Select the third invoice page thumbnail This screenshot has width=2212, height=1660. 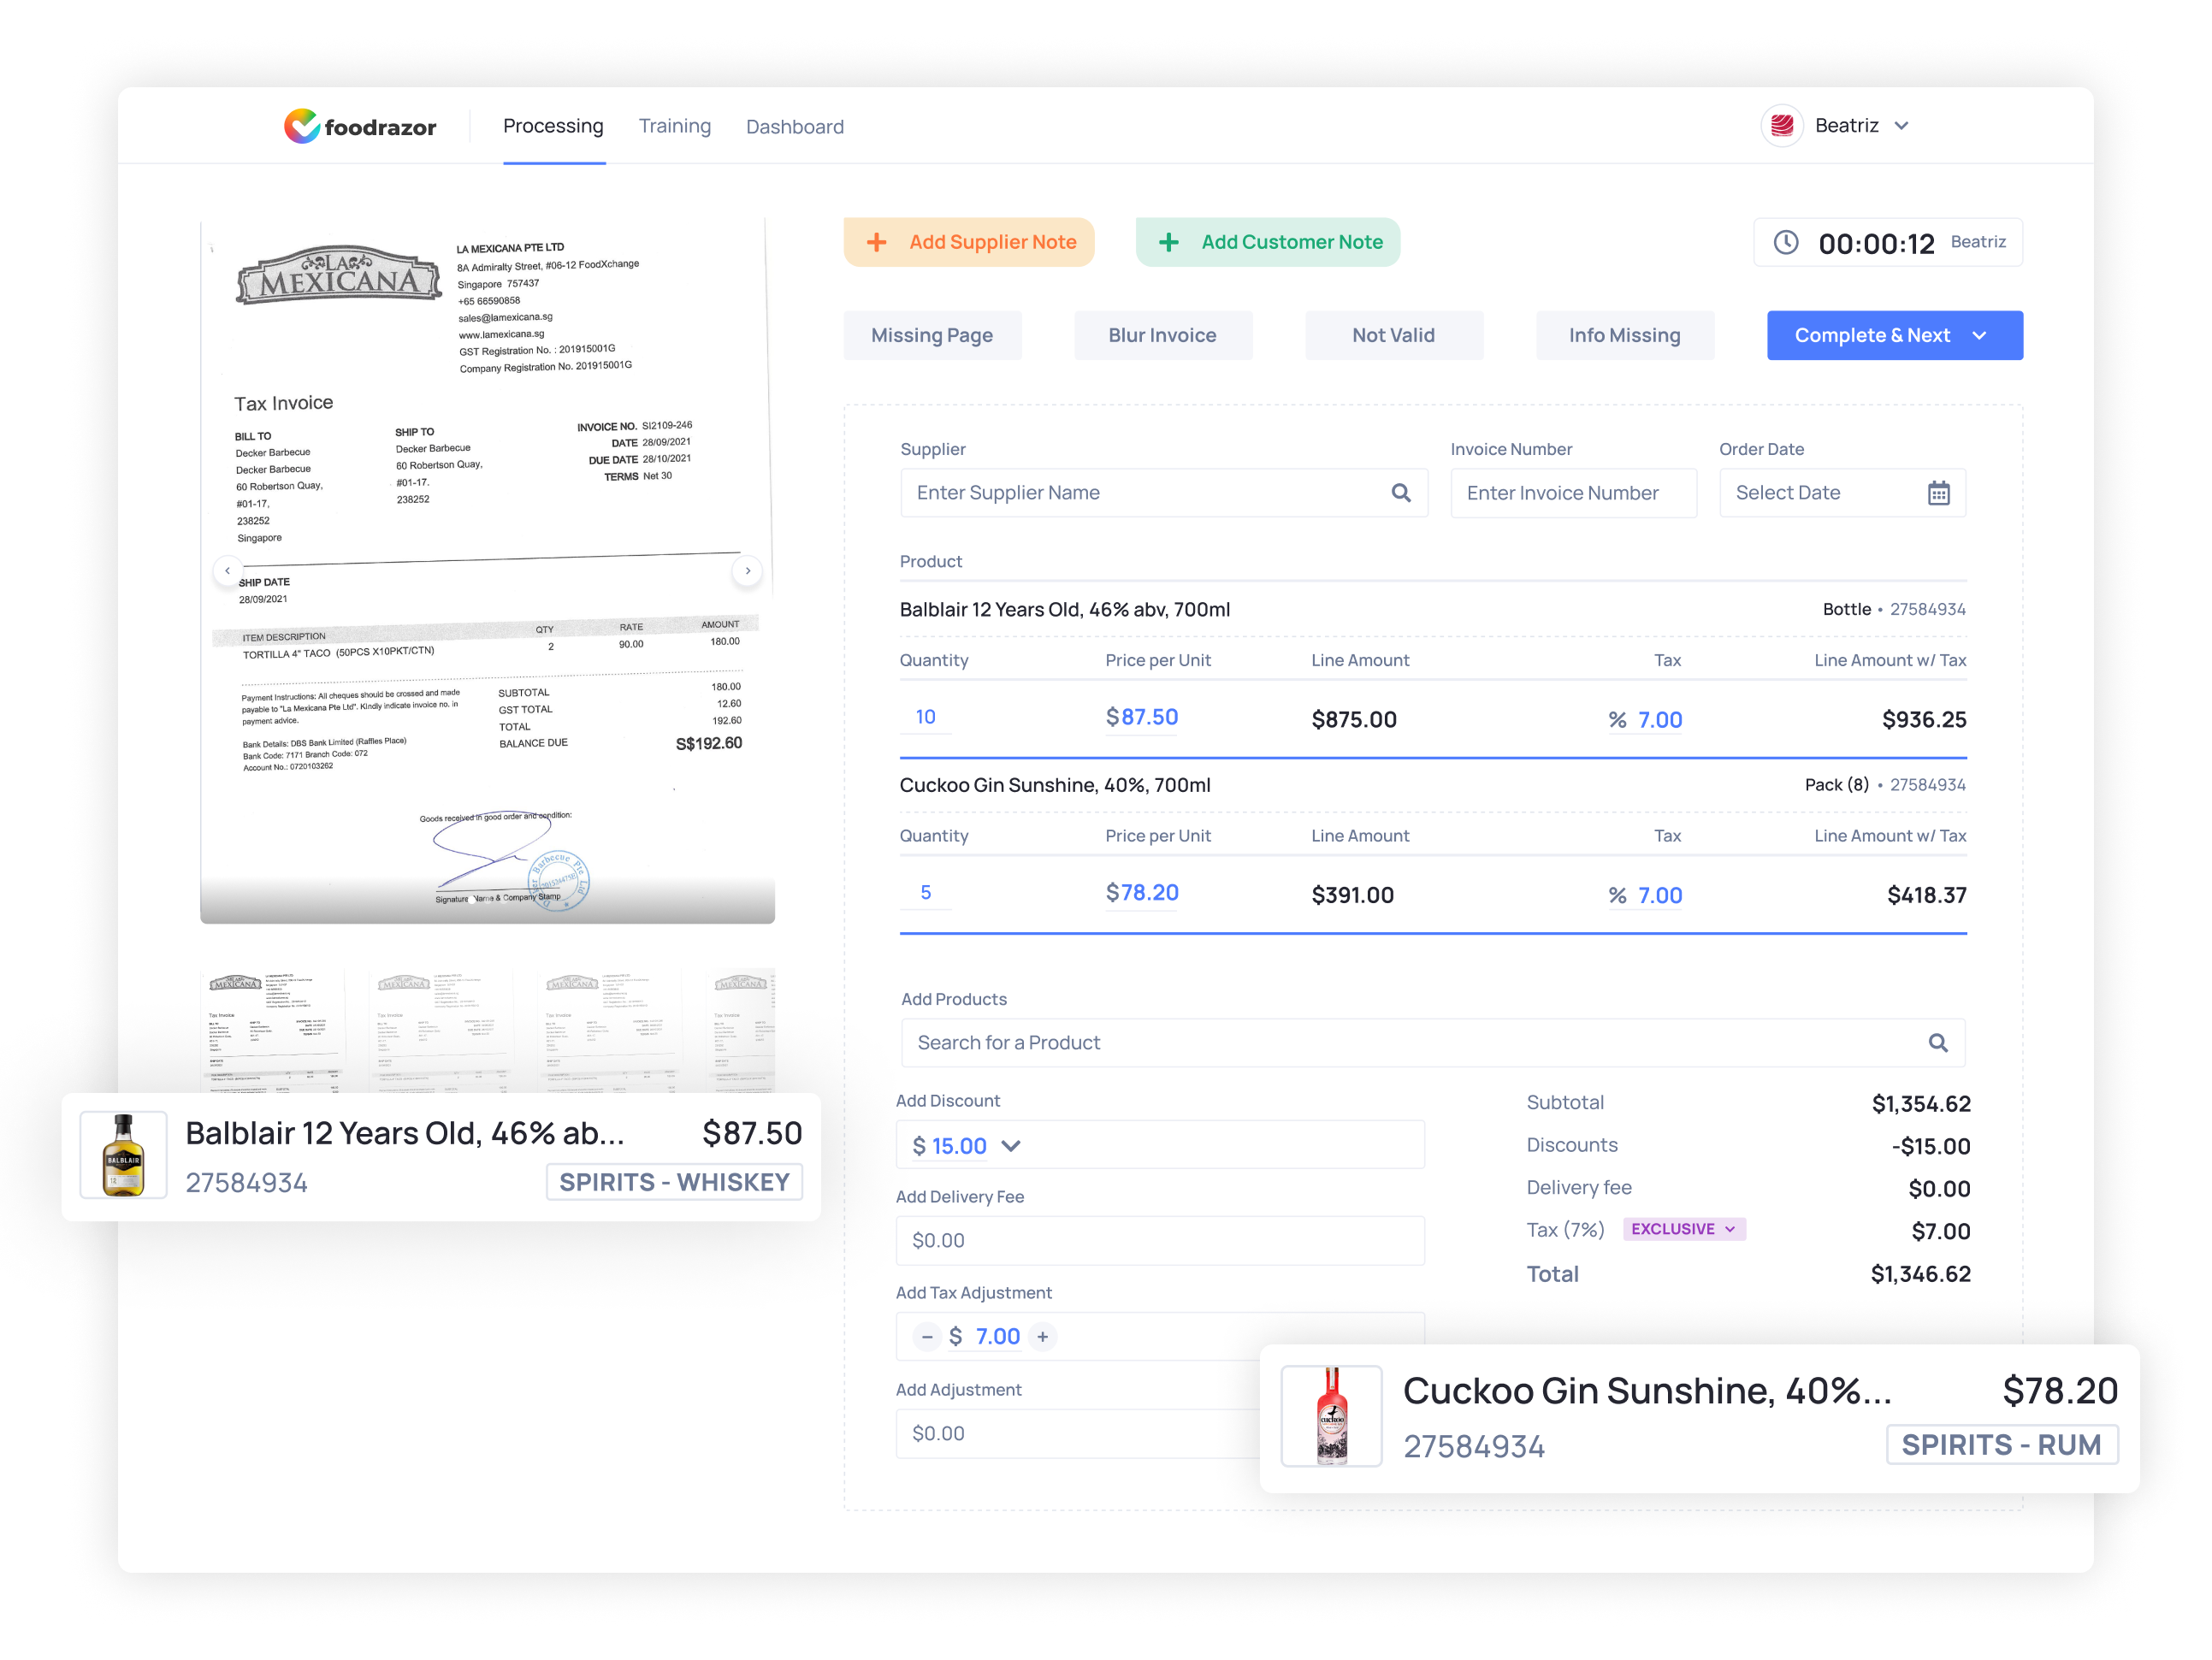608,1030
